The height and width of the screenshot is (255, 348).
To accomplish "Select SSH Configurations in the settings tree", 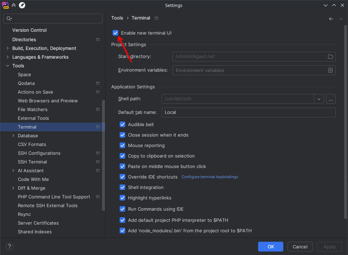I will pyautogui.click(x=39, y=153).
